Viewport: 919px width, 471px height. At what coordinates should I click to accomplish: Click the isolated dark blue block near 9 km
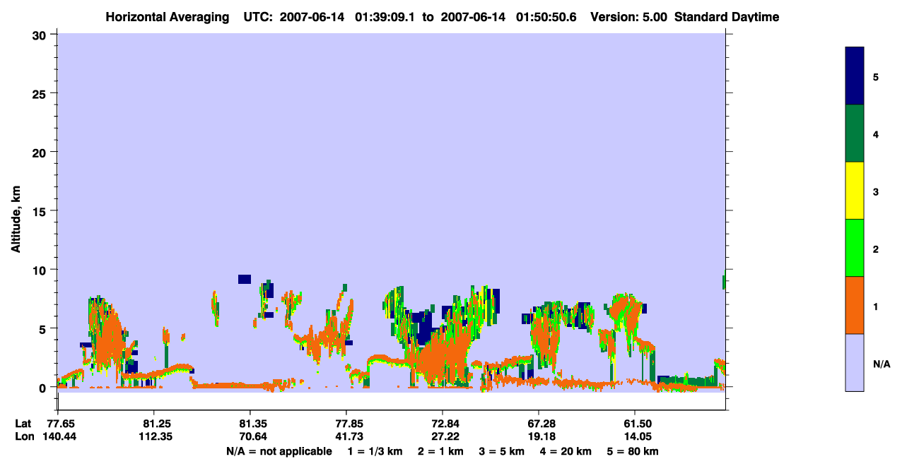(245, 279)
